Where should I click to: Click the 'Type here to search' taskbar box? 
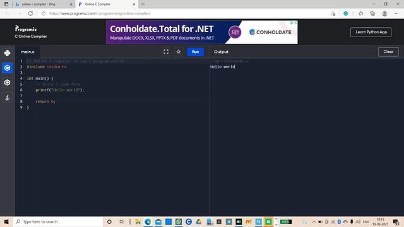58,221
